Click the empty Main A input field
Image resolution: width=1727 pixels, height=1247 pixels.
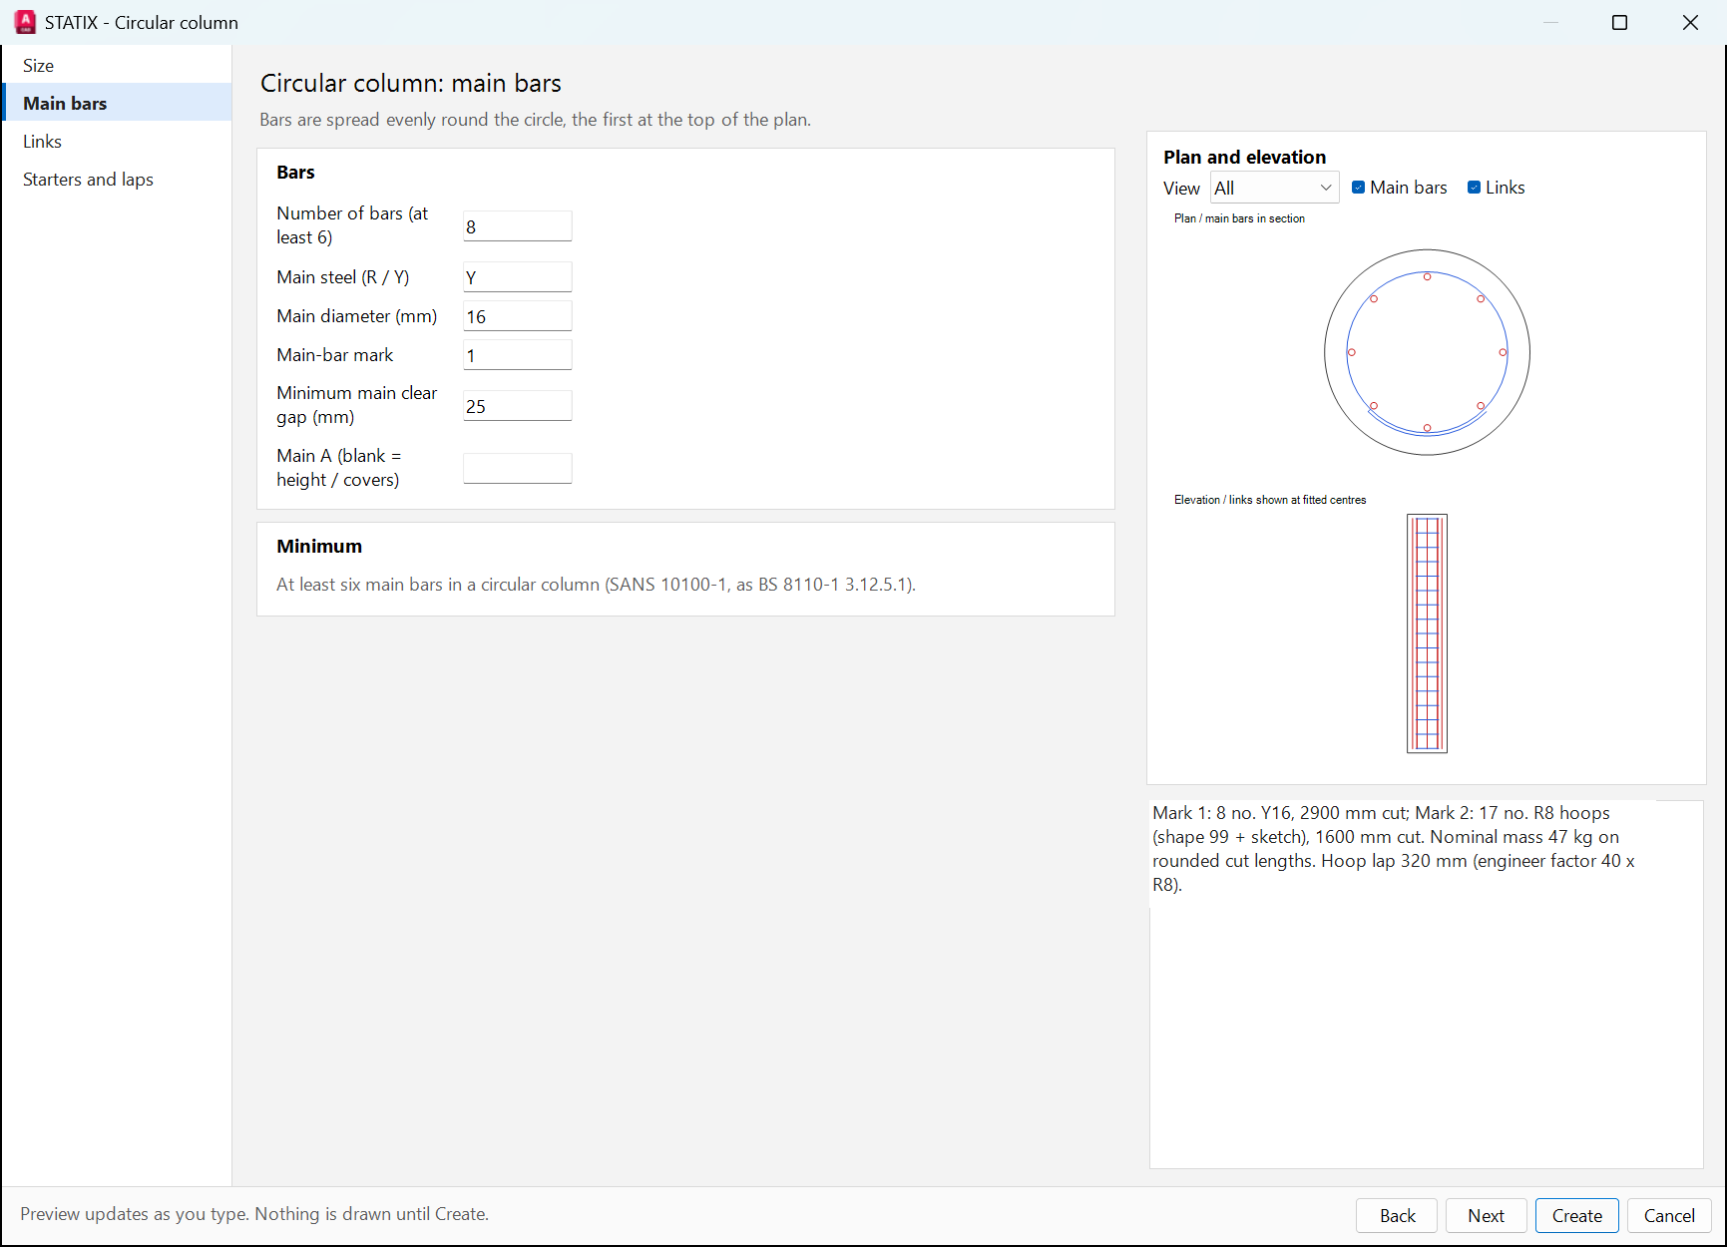pyautogui.click(x=517, y=469)
